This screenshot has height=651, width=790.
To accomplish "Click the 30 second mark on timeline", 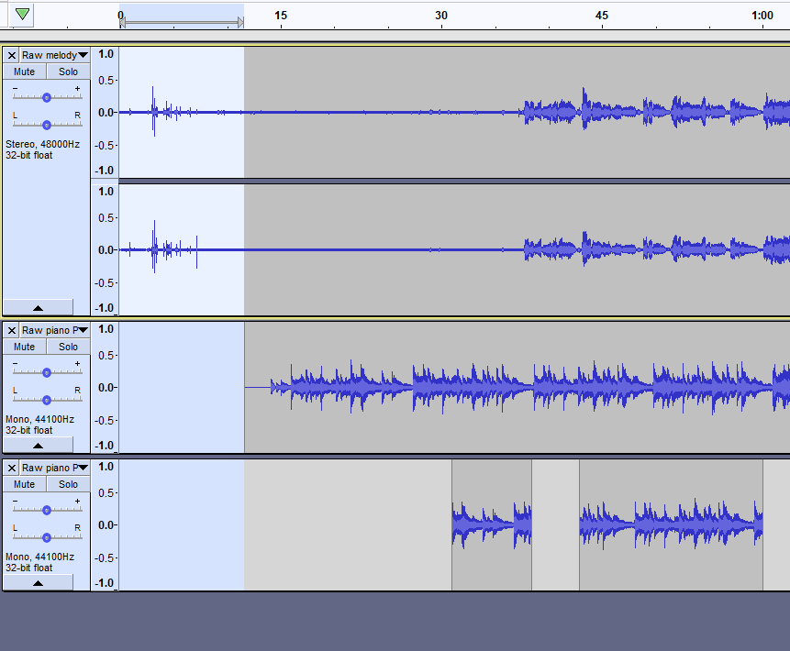I will (441, 15).
